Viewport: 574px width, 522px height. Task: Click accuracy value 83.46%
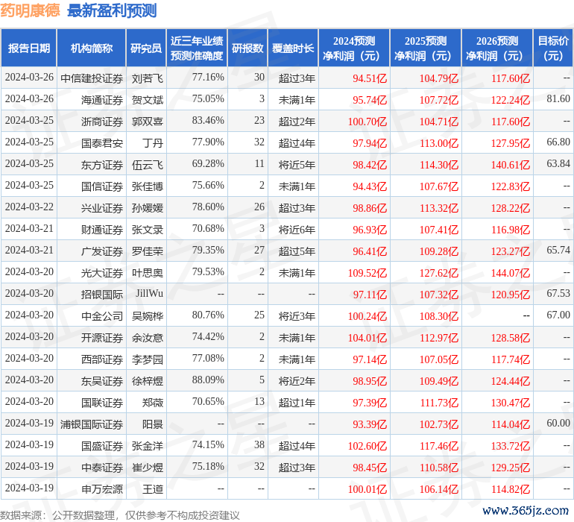208,121
